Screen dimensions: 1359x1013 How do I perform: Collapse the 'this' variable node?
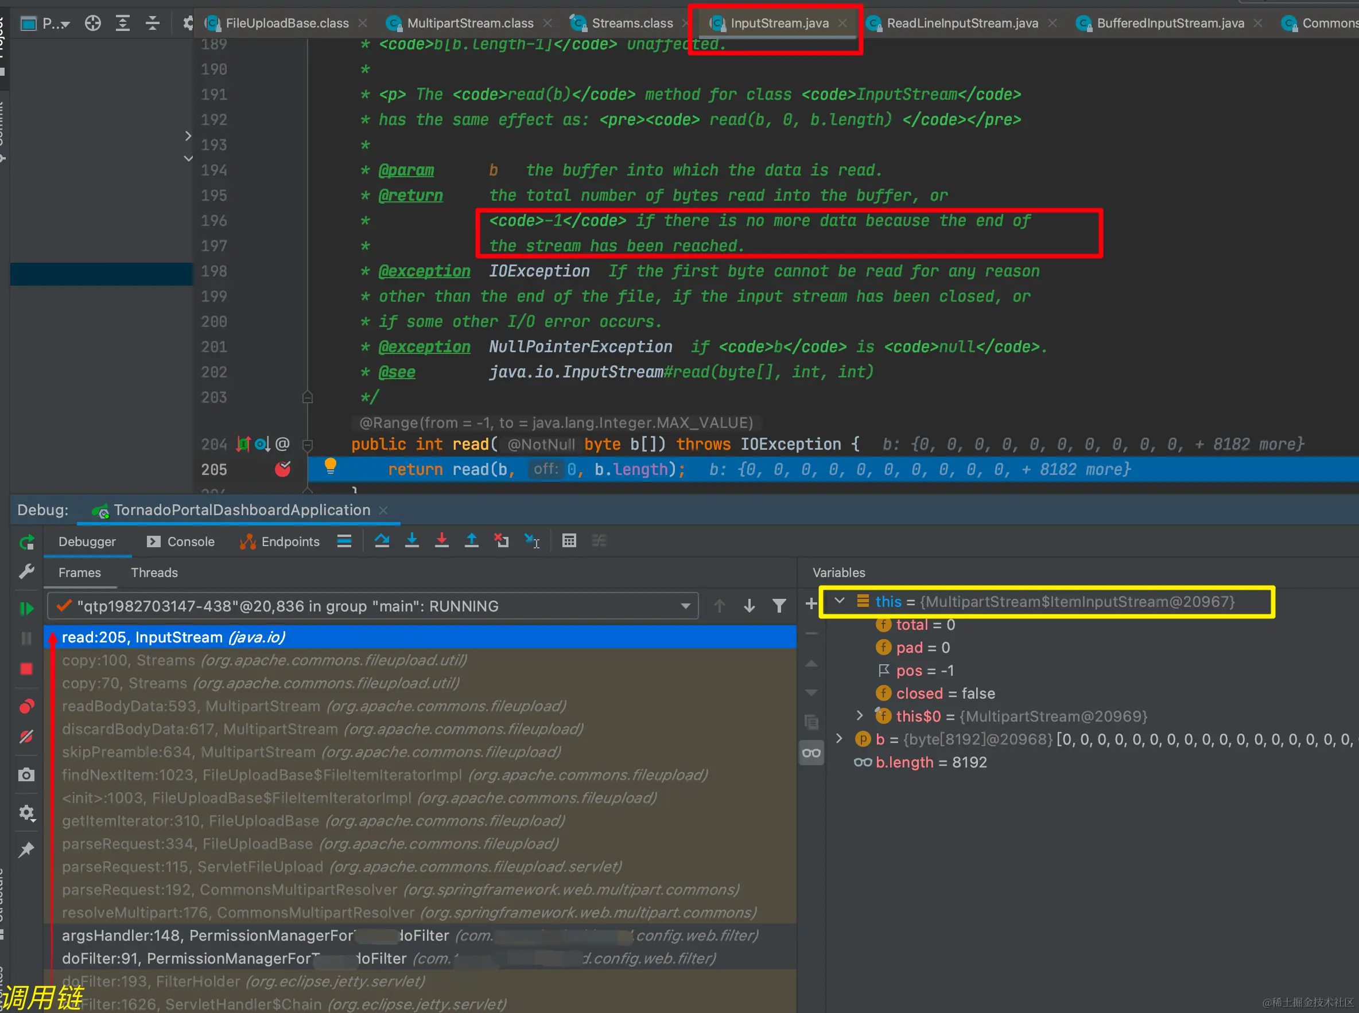[840, 602]
